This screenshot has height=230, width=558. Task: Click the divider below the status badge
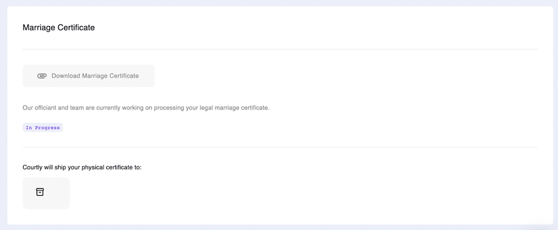pos(280,147)
